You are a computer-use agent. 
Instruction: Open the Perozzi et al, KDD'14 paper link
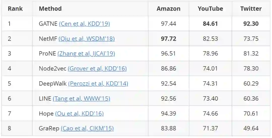98,84
